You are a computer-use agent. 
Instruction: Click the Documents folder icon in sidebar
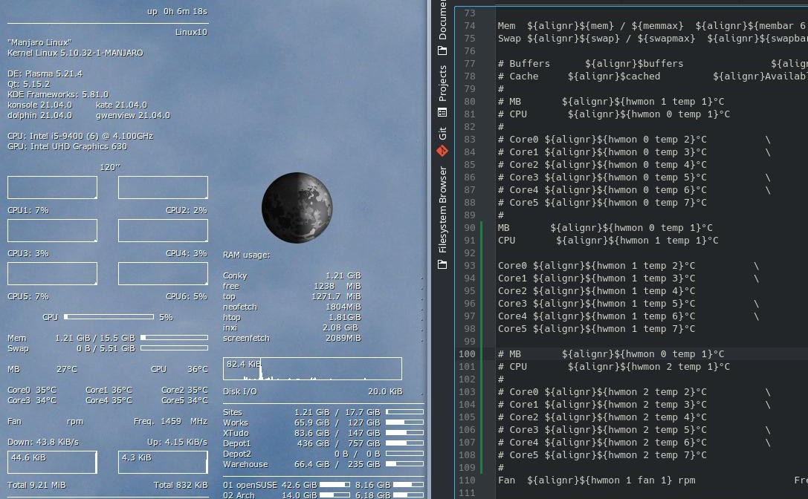442,50
